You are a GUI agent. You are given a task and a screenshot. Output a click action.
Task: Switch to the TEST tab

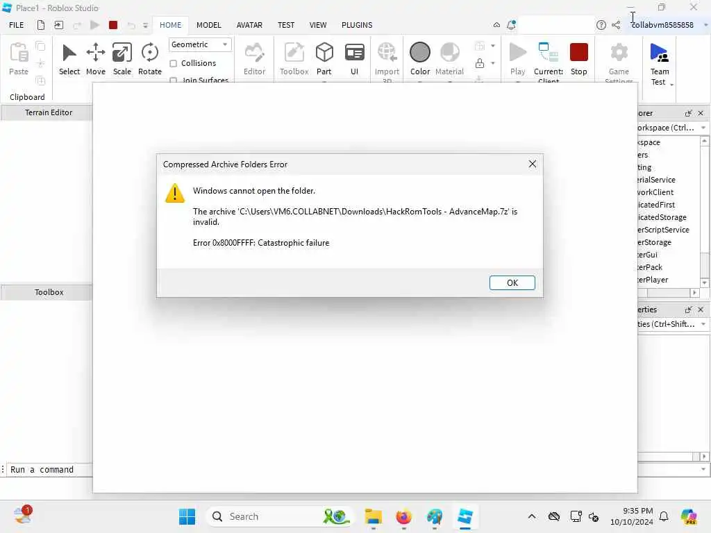click(286, 25)
